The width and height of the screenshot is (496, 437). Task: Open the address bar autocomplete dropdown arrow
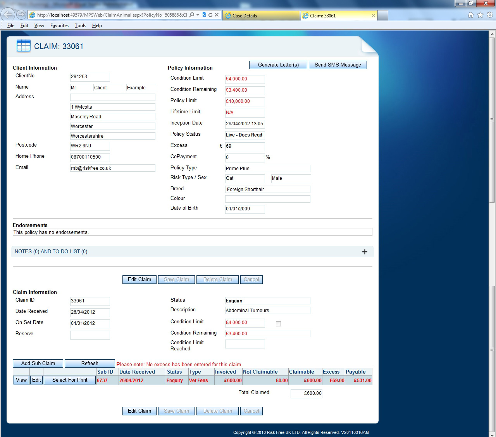click(198, 15)
